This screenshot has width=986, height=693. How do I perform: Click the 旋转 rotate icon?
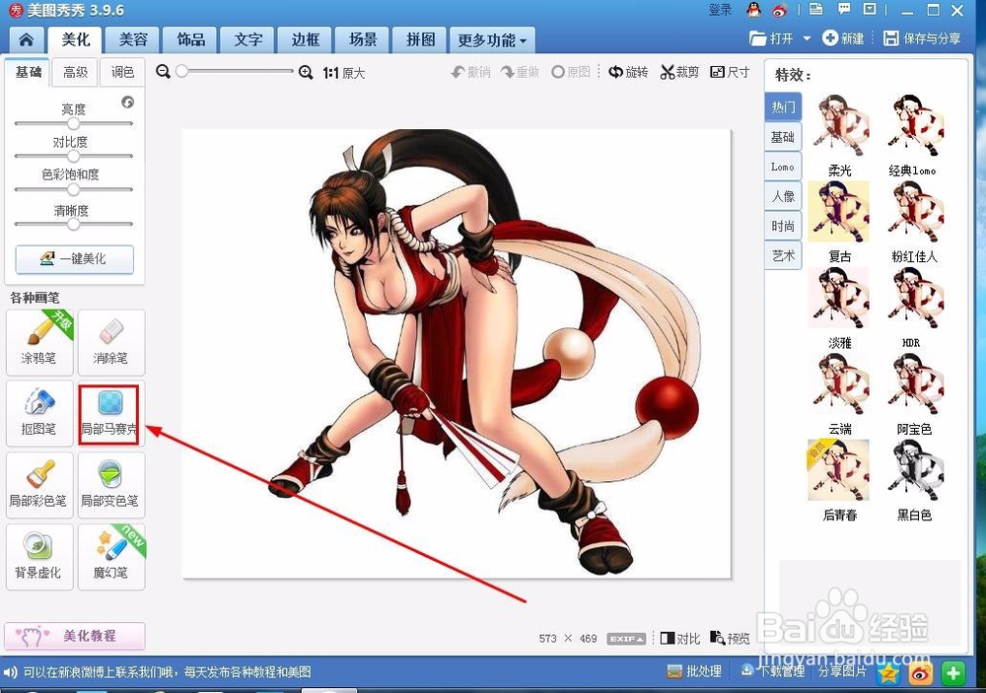pos(628,71)
